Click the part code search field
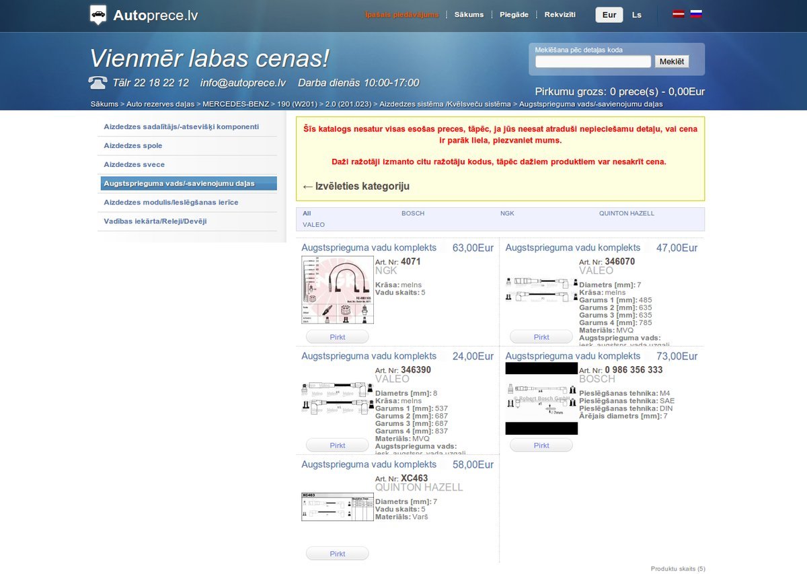The width and height of the screenshot is (807, 574). click(x=592, y=62)
